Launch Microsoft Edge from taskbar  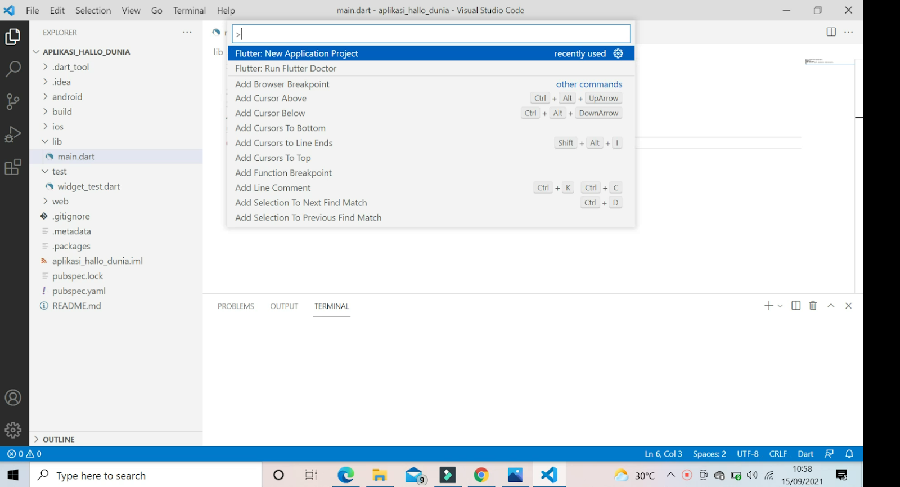pos(345,475)
